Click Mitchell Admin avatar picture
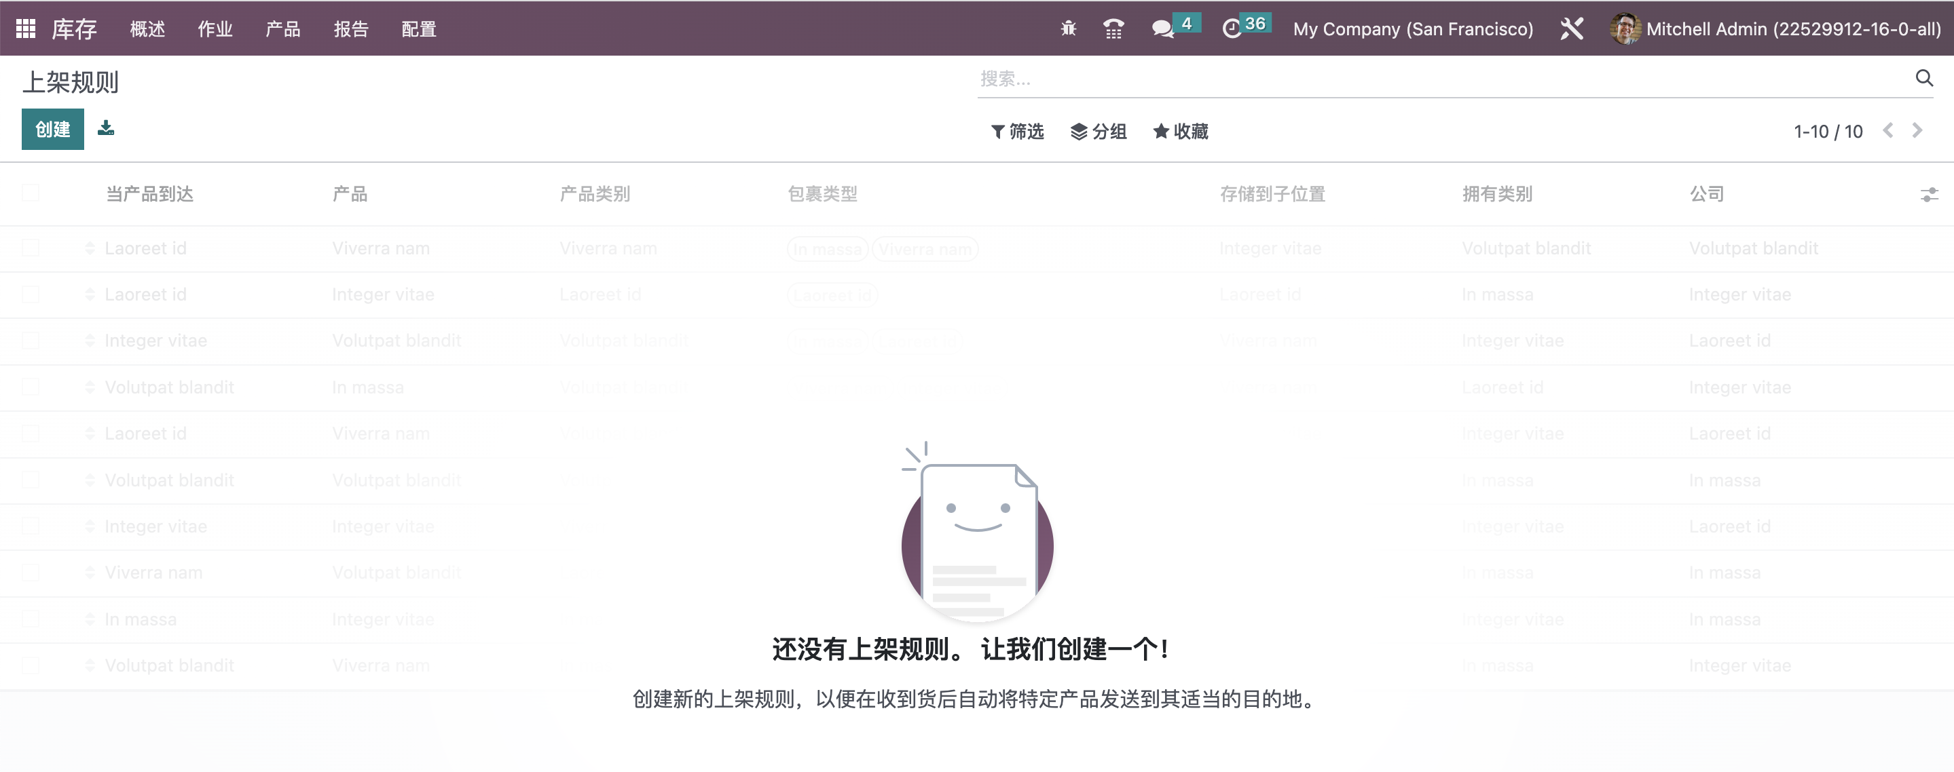 (x=1624, y=28)
